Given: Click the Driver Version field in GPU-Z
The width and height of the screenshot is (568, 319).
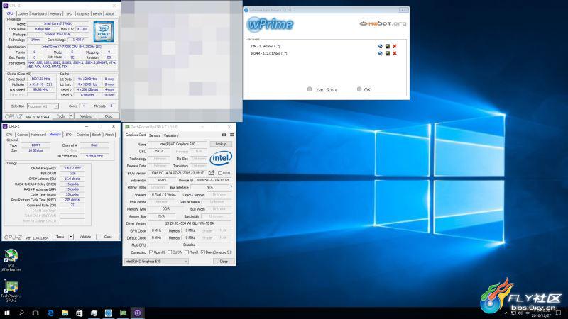Looking at the screenshot, I should 190,223.
